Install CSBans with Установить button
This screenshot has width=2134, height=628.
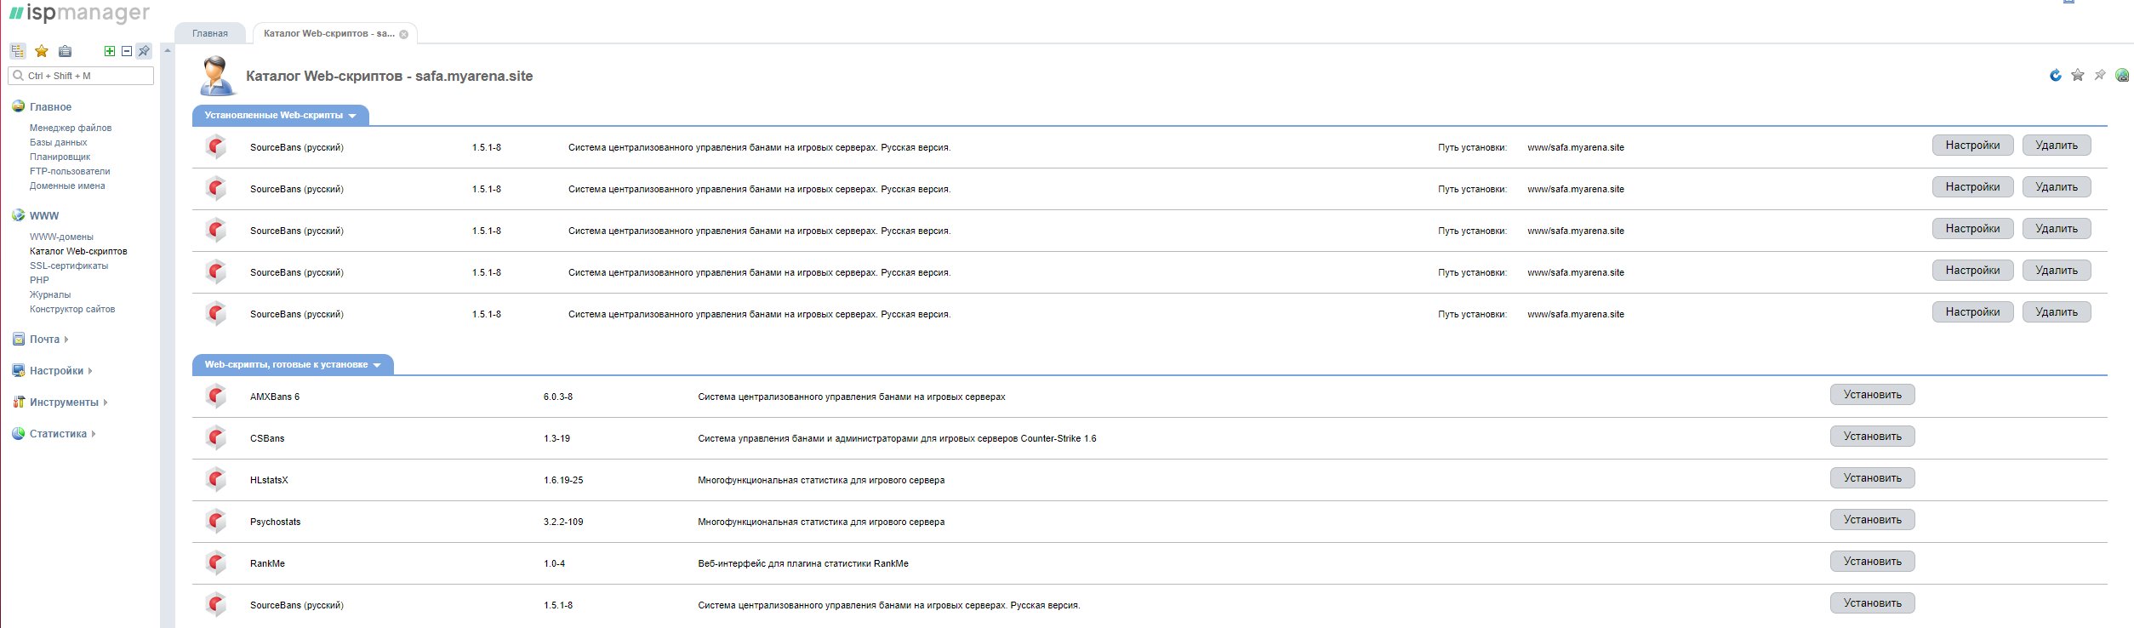tap(1872, 437)
